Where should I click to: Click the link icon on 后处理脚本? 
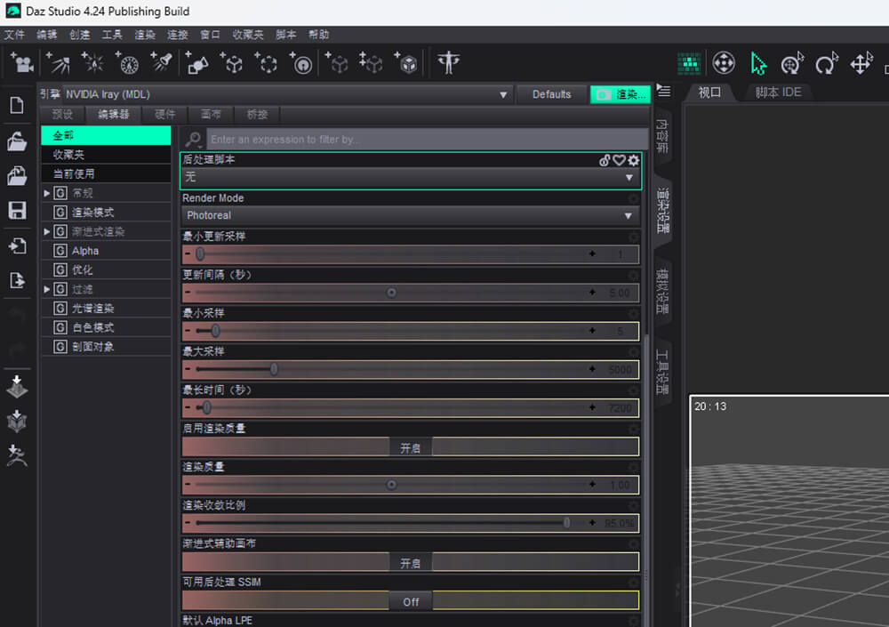coord(605,161)
